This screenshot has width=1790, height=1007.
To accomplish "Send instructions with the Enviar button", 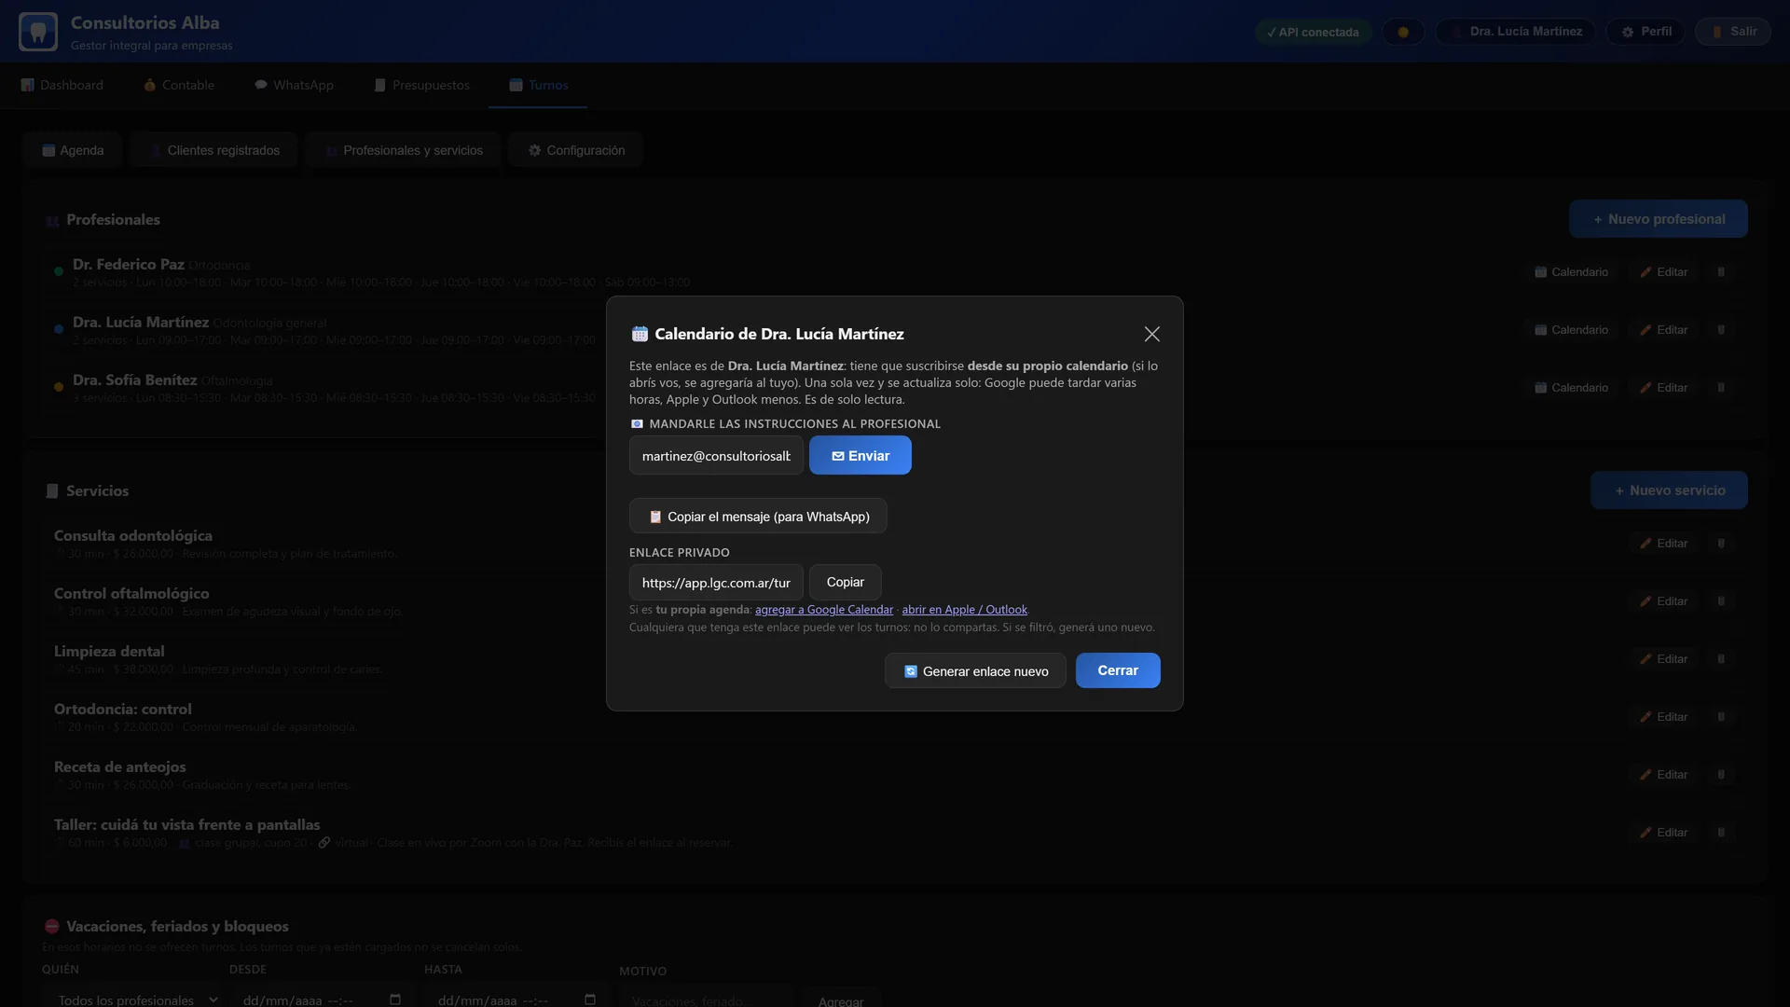I will click(860, 456).
